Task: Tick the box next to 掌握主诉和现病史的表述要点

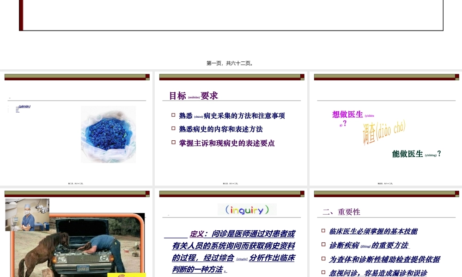Action: [173, 143]
